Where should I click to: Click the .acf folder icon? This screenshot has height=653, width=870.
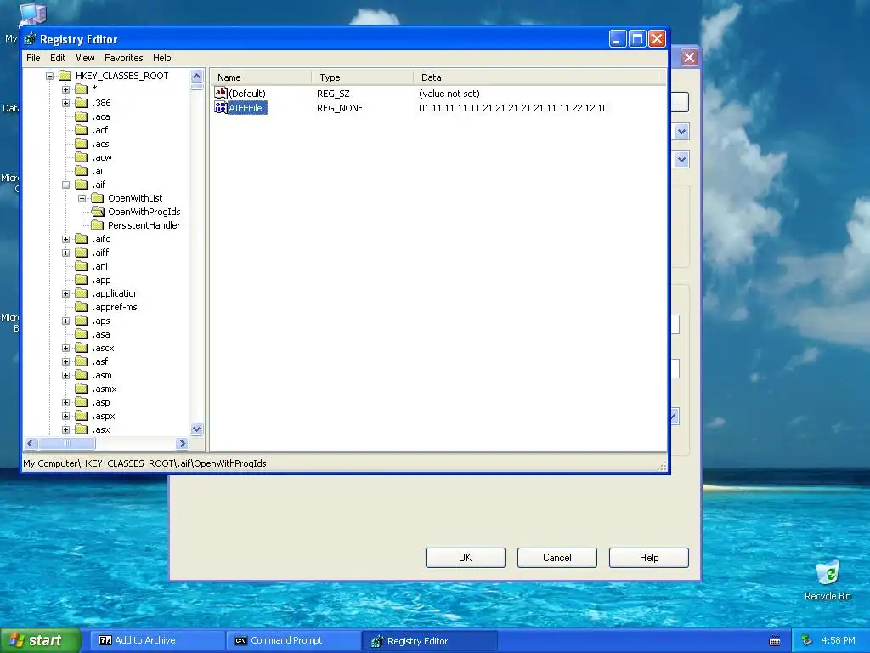pyautogui.click(x=81, y=130)
